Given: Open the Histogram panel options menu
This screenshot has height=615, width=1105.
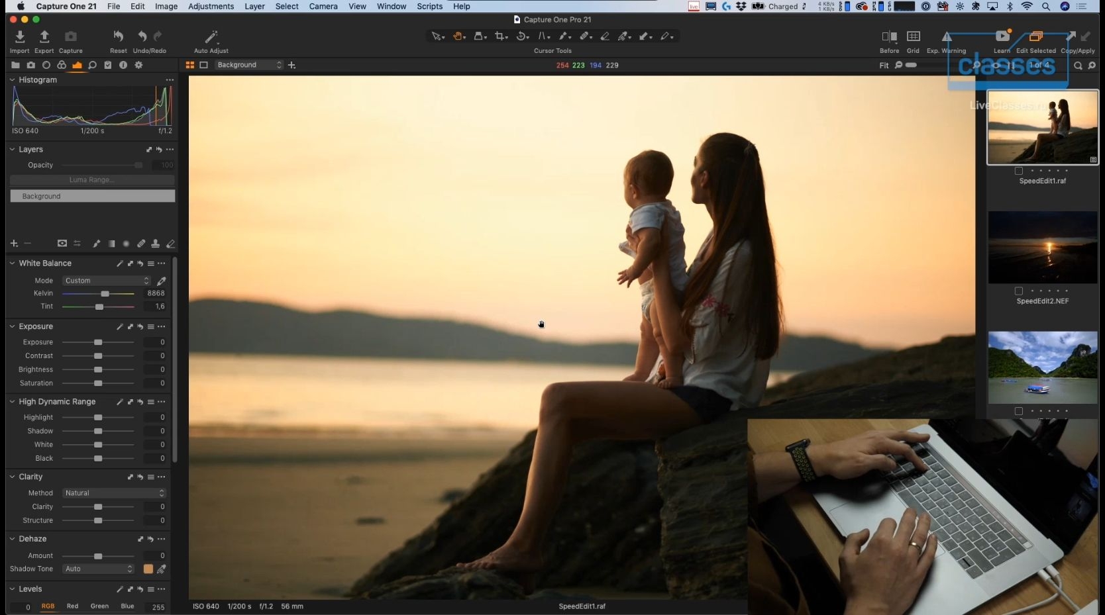Looking at the screenshot, I should point(170,80).
